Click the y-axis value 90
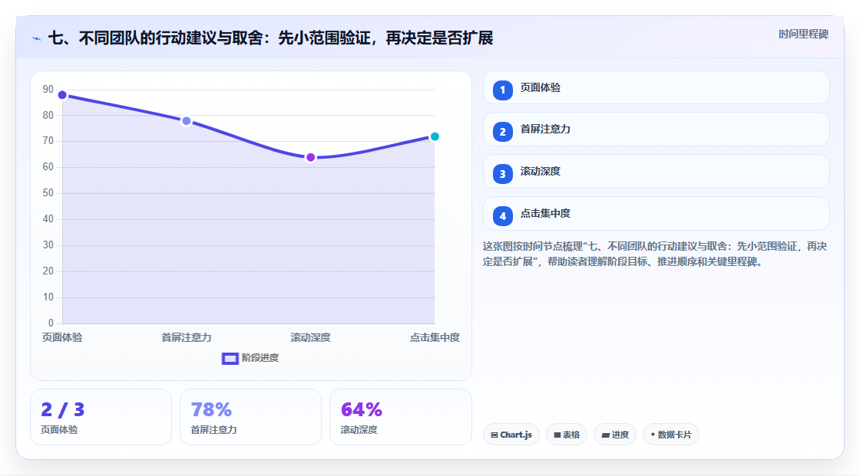This screenshot has height=476, width=860. click(48, 89)
